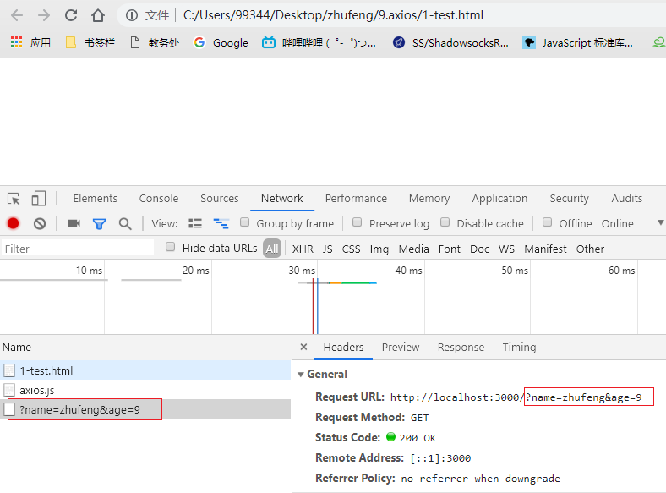Click the record network log button
This screenshot has height=493, width=666.
pos(14,223)
